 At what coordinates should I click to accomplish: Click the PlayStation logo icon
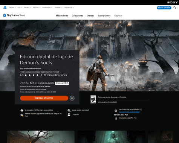click(5, 8)
